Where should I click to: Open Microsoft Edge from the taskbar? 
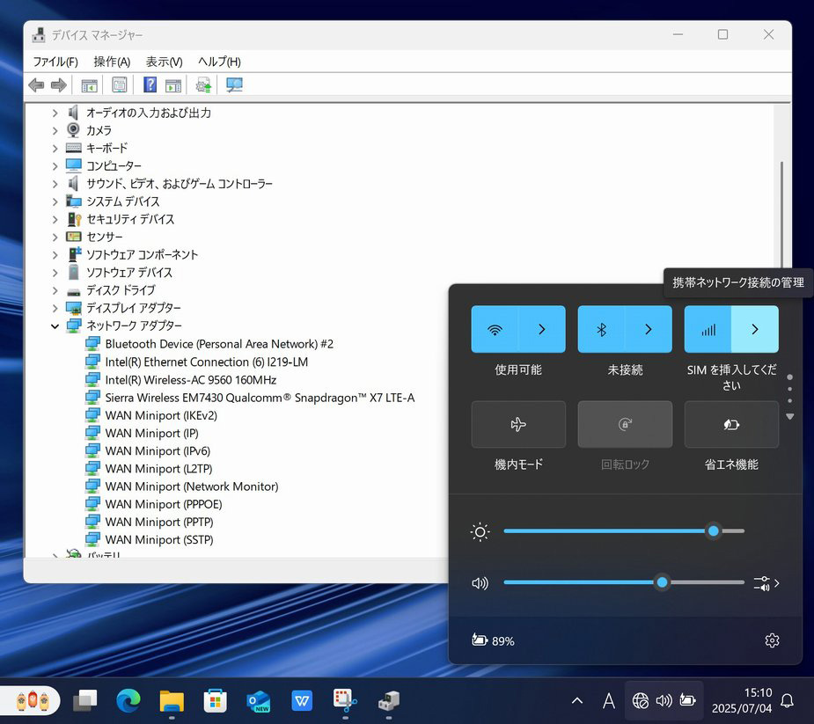click(x=128, y=700)
